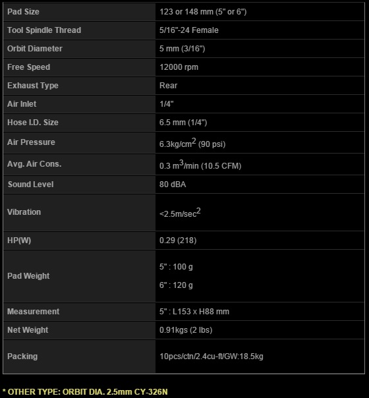The height and width of the screenshot is (398, 369).
Task: Select the Rear exhaust value
Action: 168,86
